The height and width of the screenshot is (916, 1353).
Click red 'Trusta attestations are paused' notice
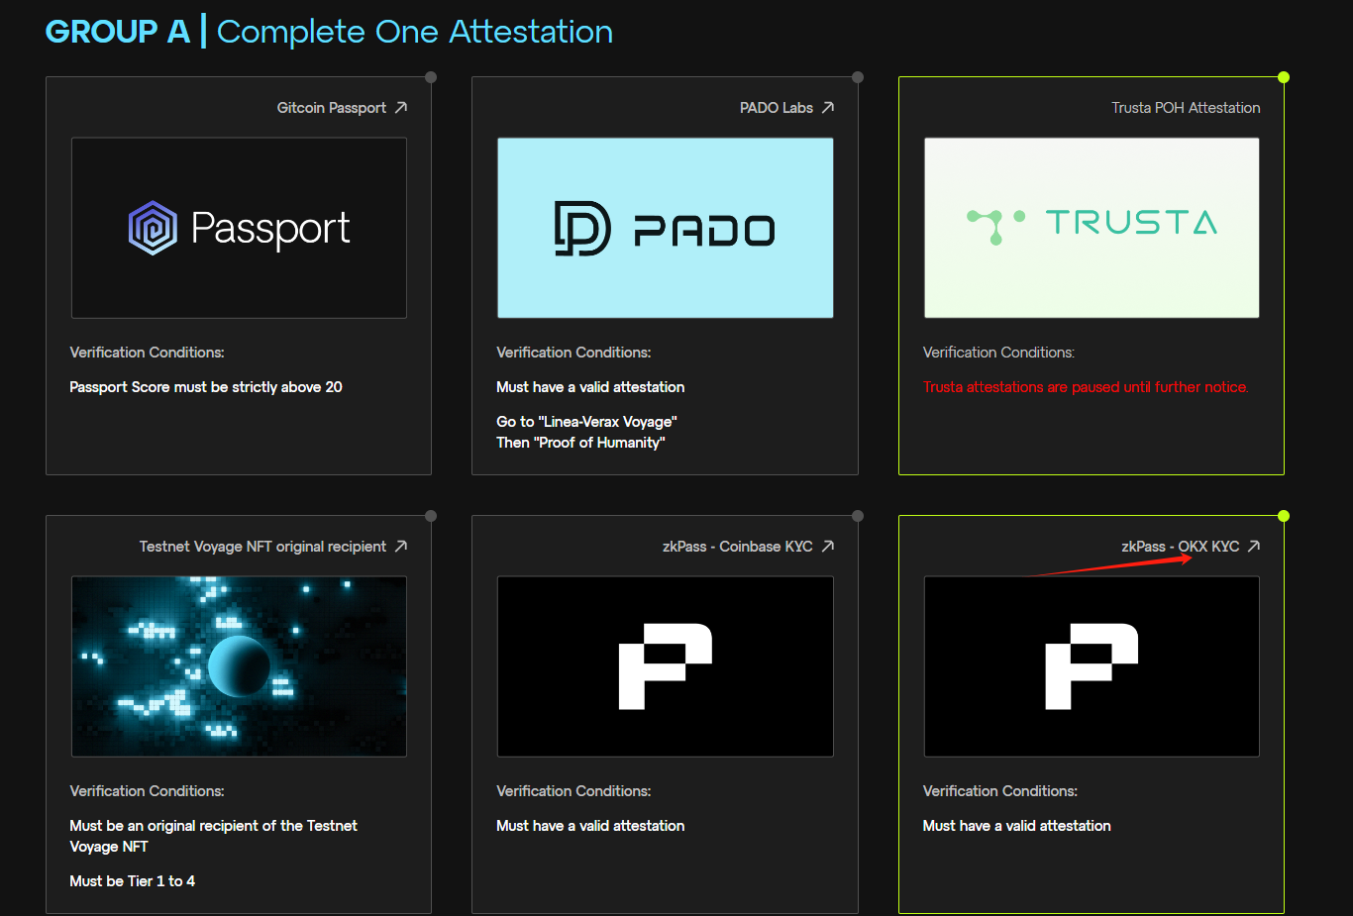click(x=1086, y=387)
